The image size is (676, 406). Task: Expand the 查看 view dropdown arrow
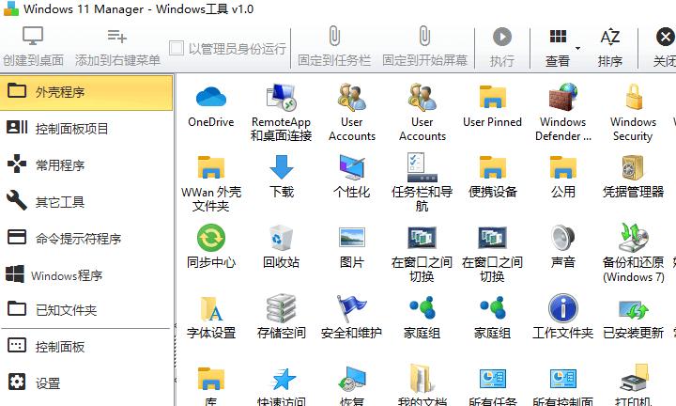coord(577,48)
